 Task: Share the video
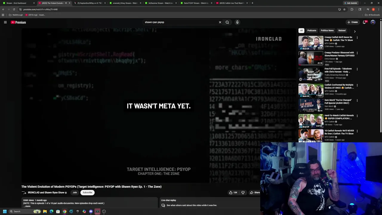255,193
